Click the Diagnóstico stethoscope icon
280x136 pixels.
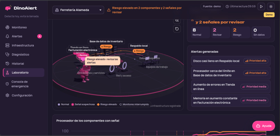[x=7, y=54]
